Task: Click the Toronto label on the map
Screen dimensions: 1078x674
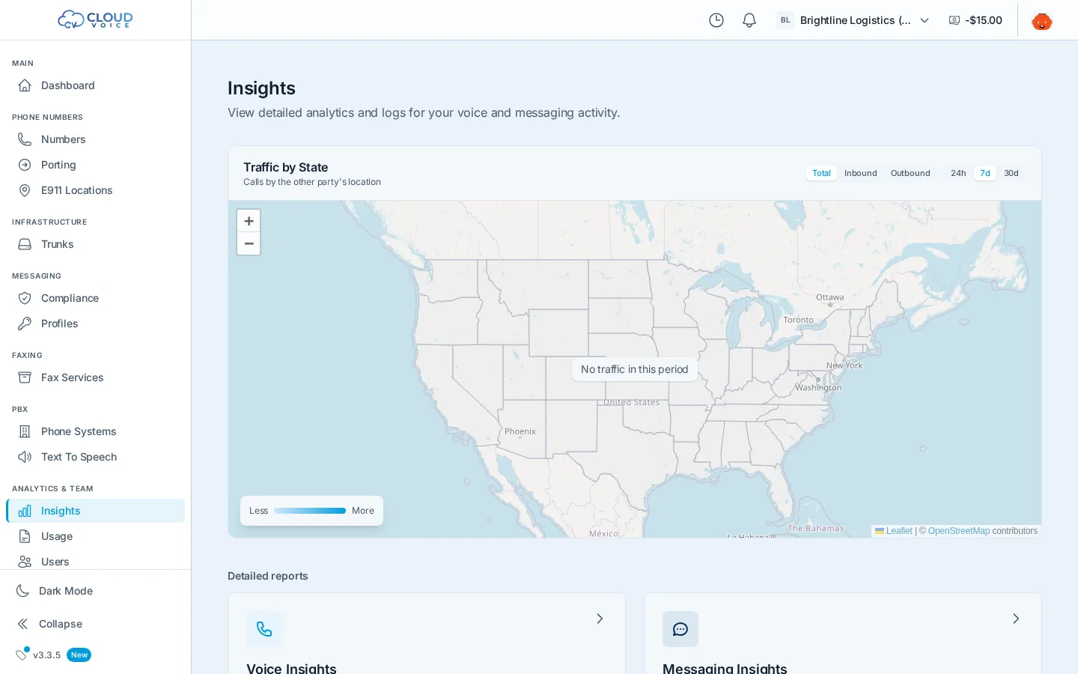Action: point(798,320)
